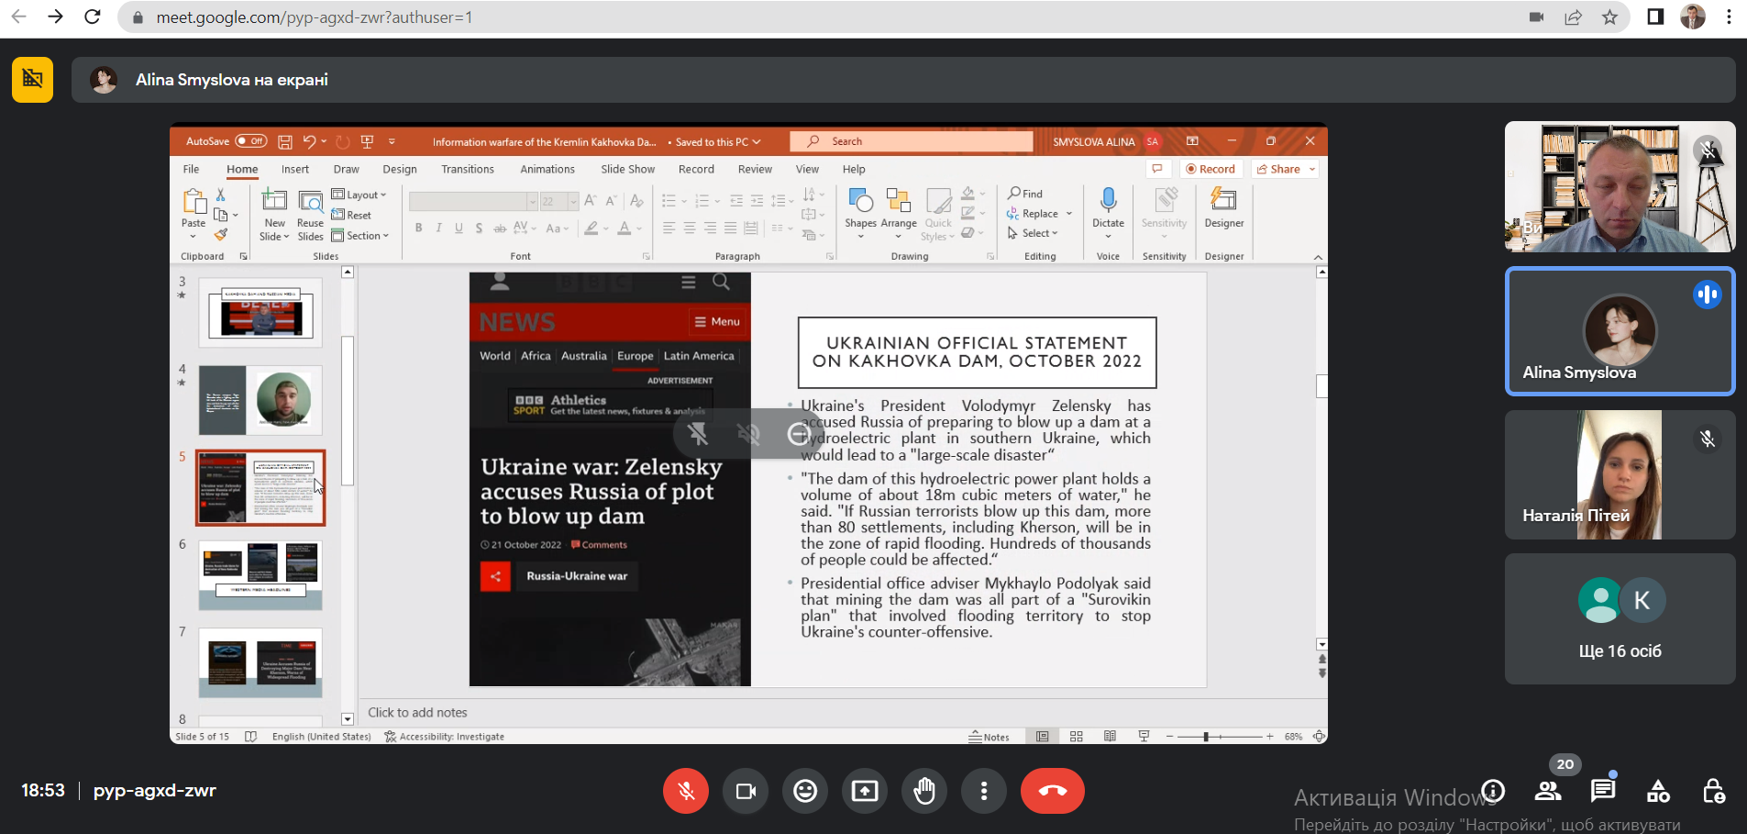Screen dimensions: 1747x834
Task: Show the participants list icon
Action: pos(1548,791)
